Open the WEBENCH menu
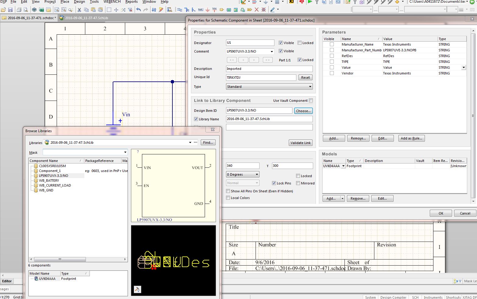The image size is (477, 299). (112, 2)
